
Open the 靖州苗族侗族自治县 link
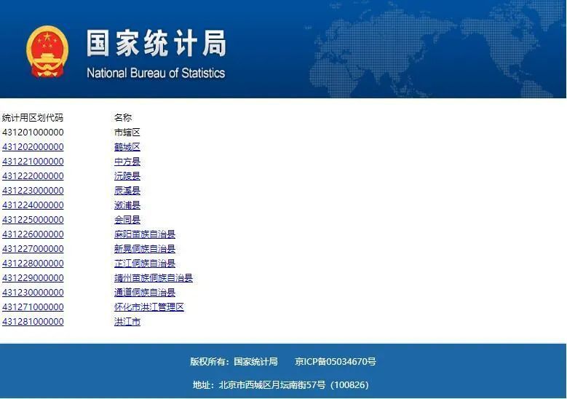click(x=154, y=278)
